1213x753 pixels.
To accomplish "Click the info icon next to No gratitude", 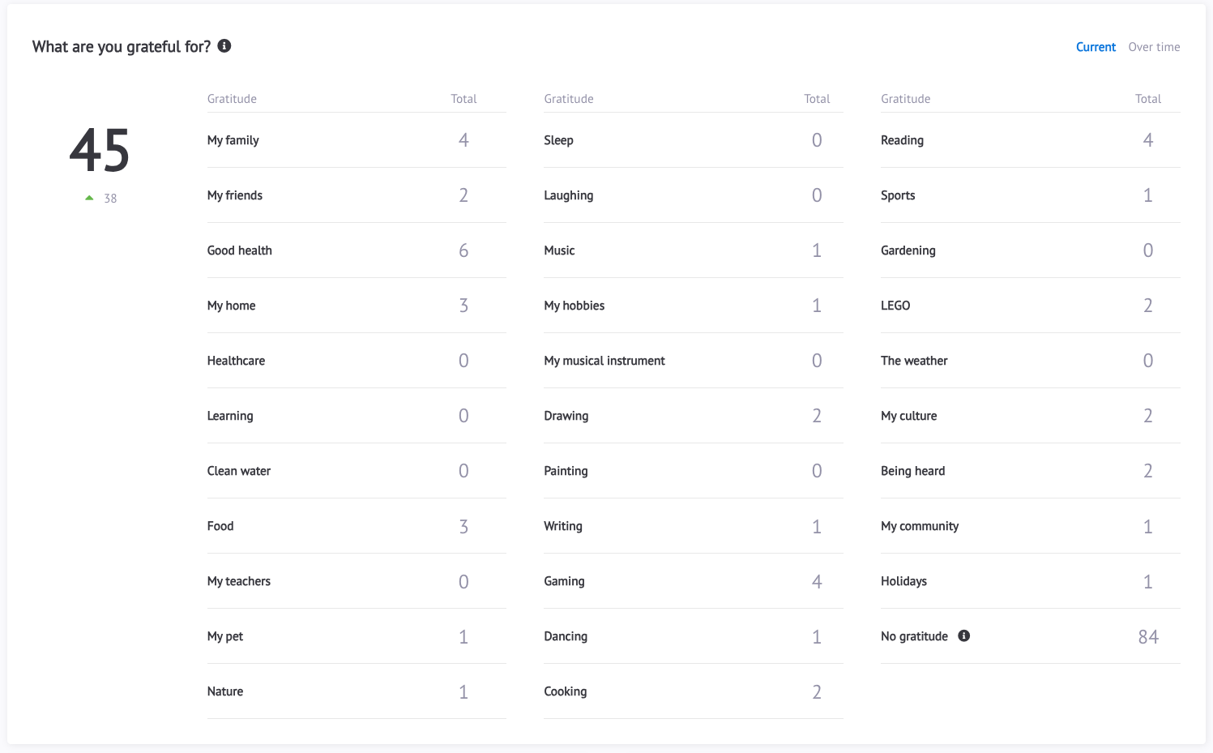I will (963, 636).
